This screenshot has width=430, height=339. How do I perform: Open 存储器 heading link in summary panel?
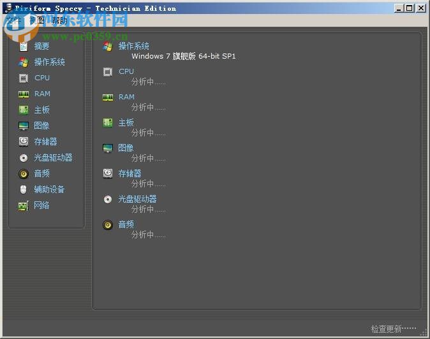click(130, 173)
